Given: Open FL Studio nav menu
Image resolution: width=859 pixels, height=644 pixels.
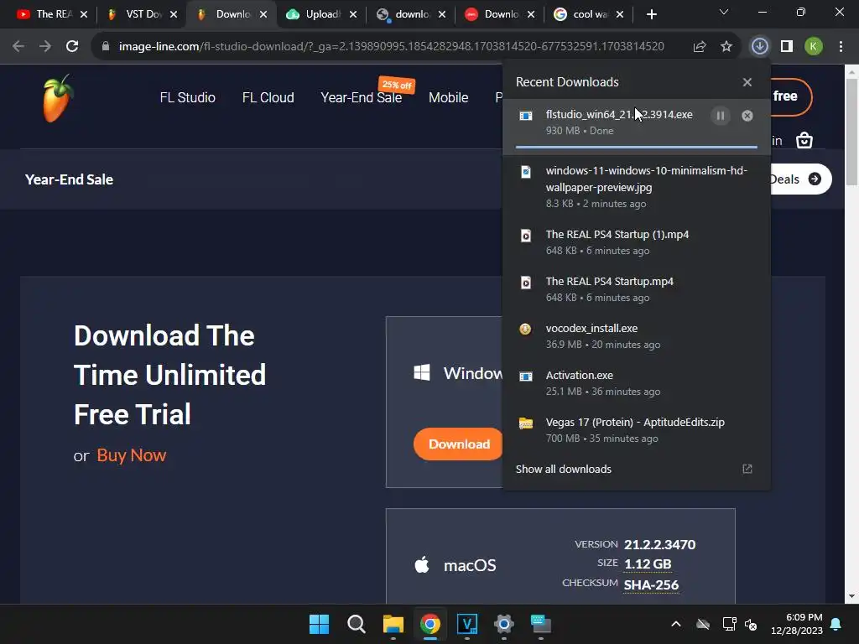Looking at the screenshot, I should click(187, 97).
